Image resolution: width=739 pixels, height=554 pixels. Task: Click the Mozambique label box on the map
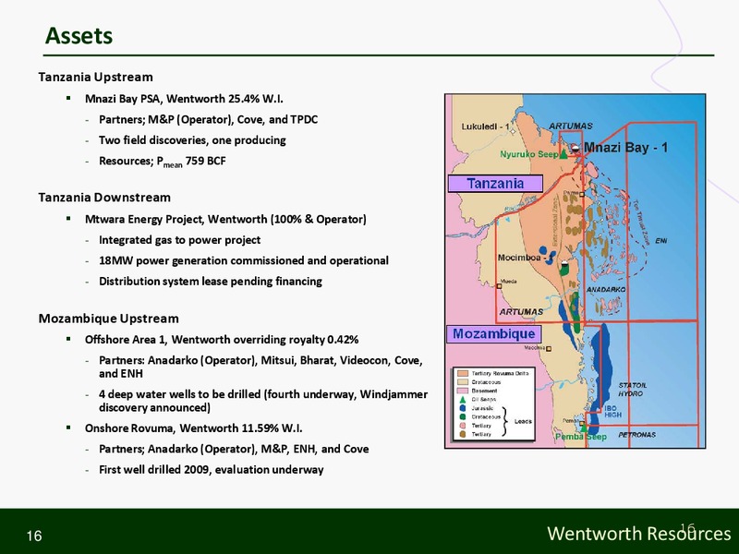(494, 334)
